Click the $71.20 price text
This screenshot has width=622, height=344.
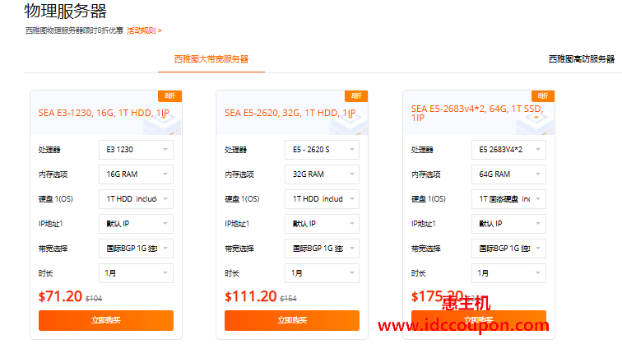(60, 296)
